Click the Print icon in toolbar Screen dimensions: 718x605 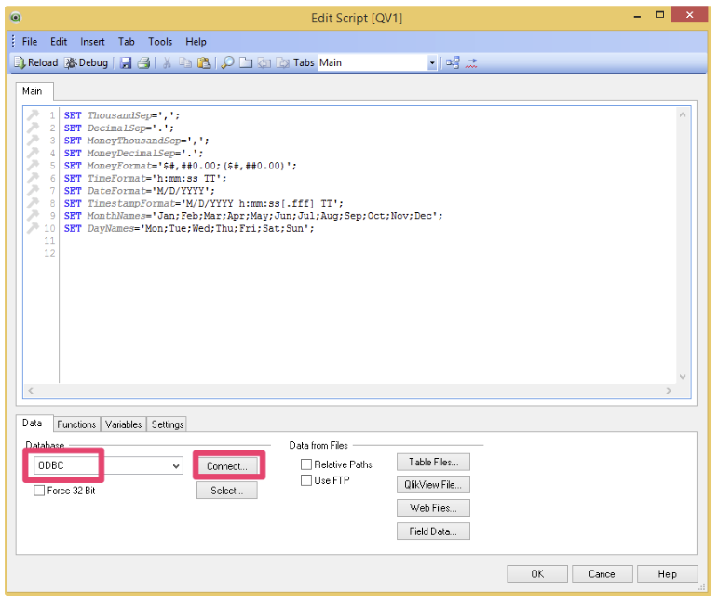click(143, 63)
